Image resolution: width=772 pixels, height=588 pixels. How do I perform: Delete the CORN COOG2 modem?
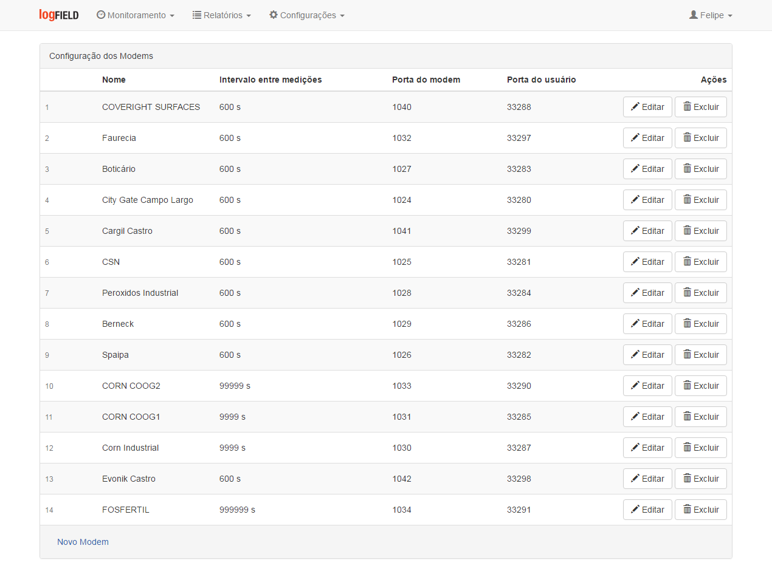point(701,386)
